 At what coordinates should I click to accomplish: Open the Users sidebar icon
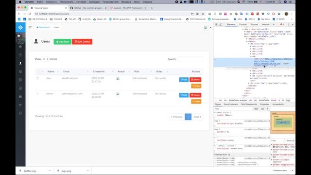(20, 63)
